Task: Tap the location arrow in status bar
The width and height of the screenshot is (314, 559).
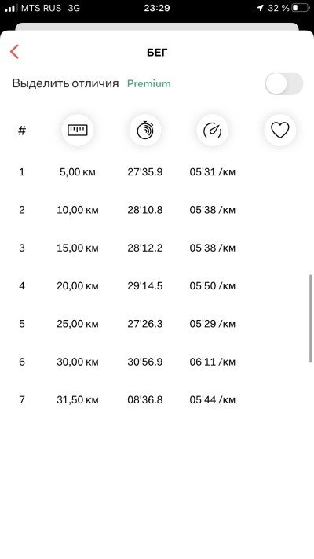Action: tap(261, 8)
